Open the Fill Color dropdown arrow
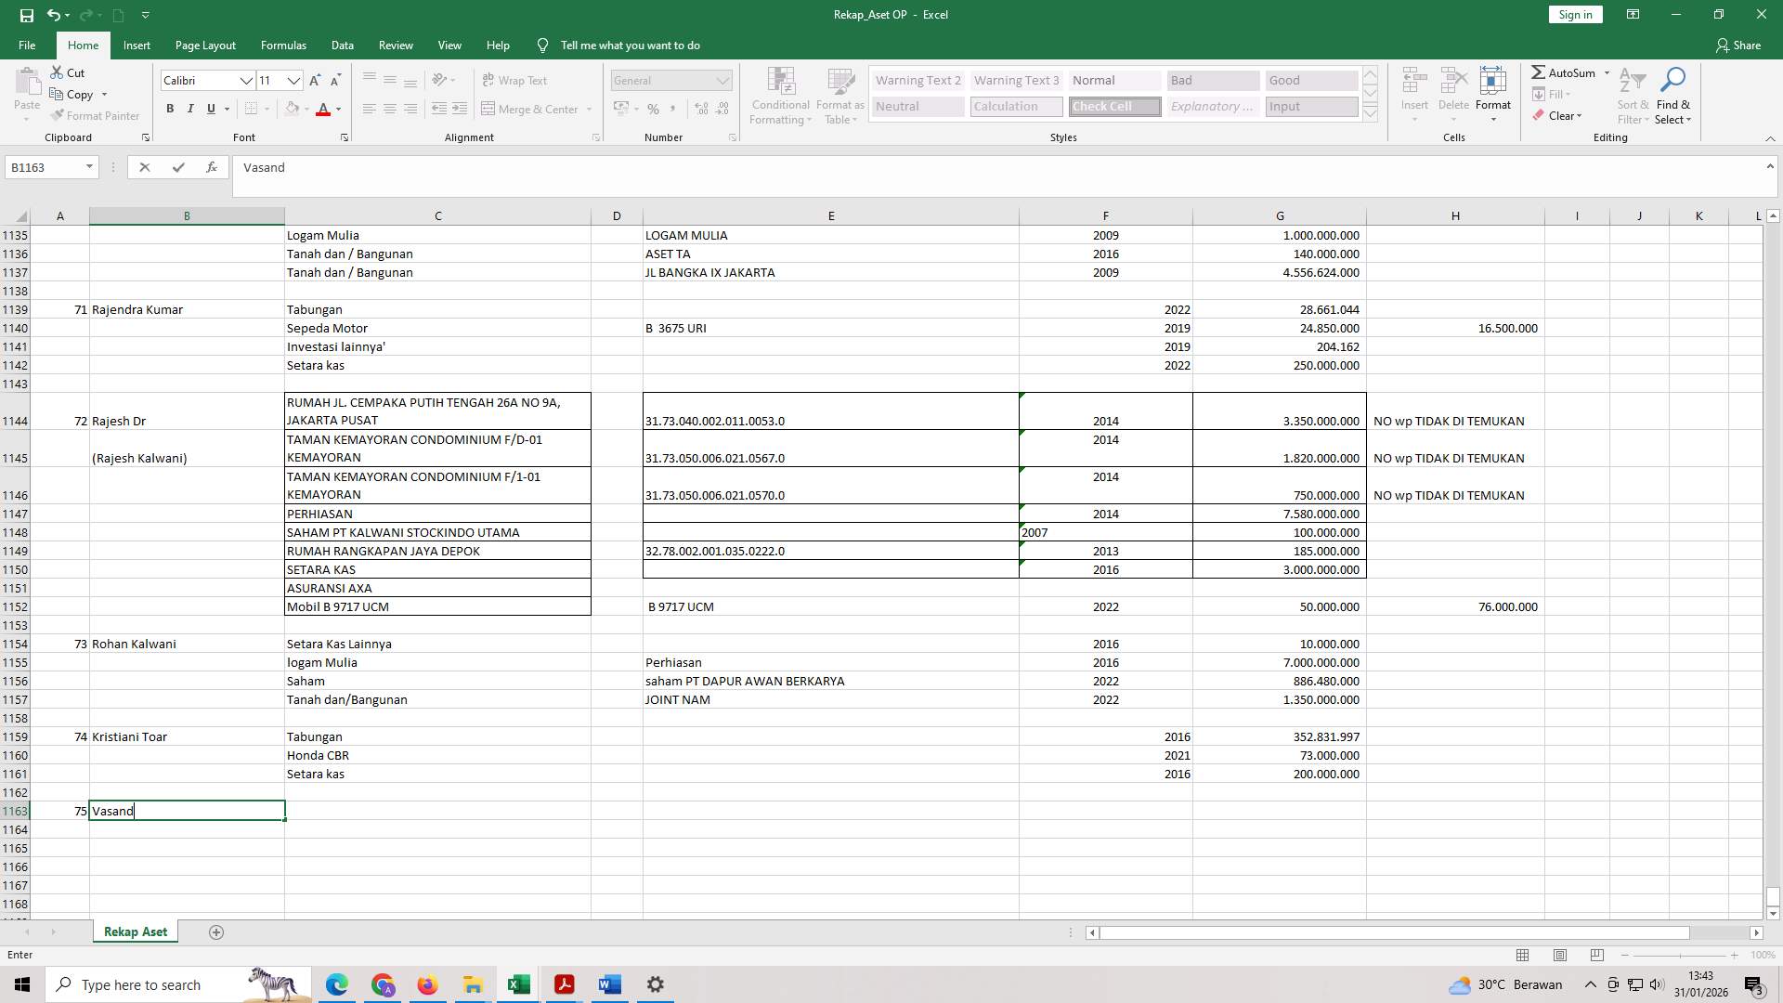The width and height of the screenshot is (1783, 1003). [x=306, y=109]
